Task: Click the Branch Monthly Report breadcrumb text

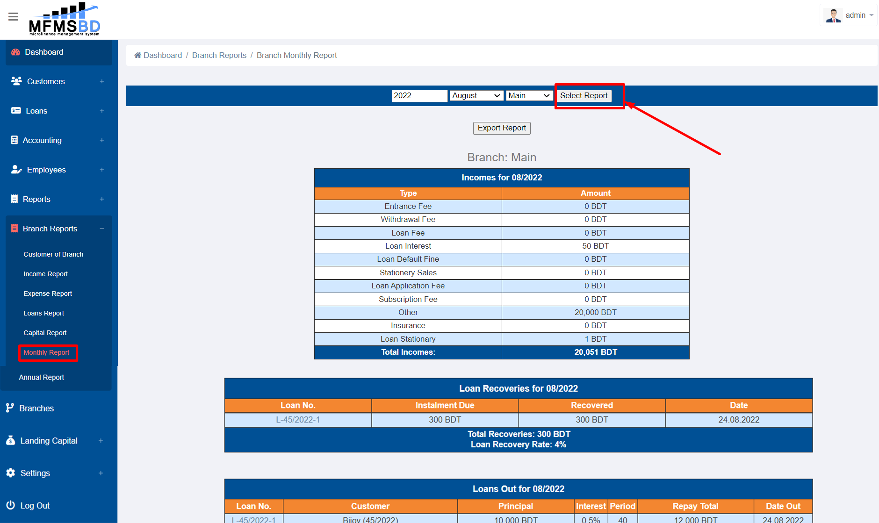Action: [x=297, y=55]
